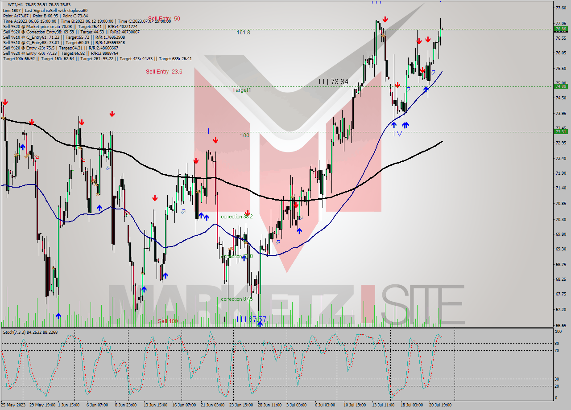Image resolution: width=571 pixels, height=410 pixels.
Task: Click the '20 Jul 19:00' date label
Action: click(440, 405)
